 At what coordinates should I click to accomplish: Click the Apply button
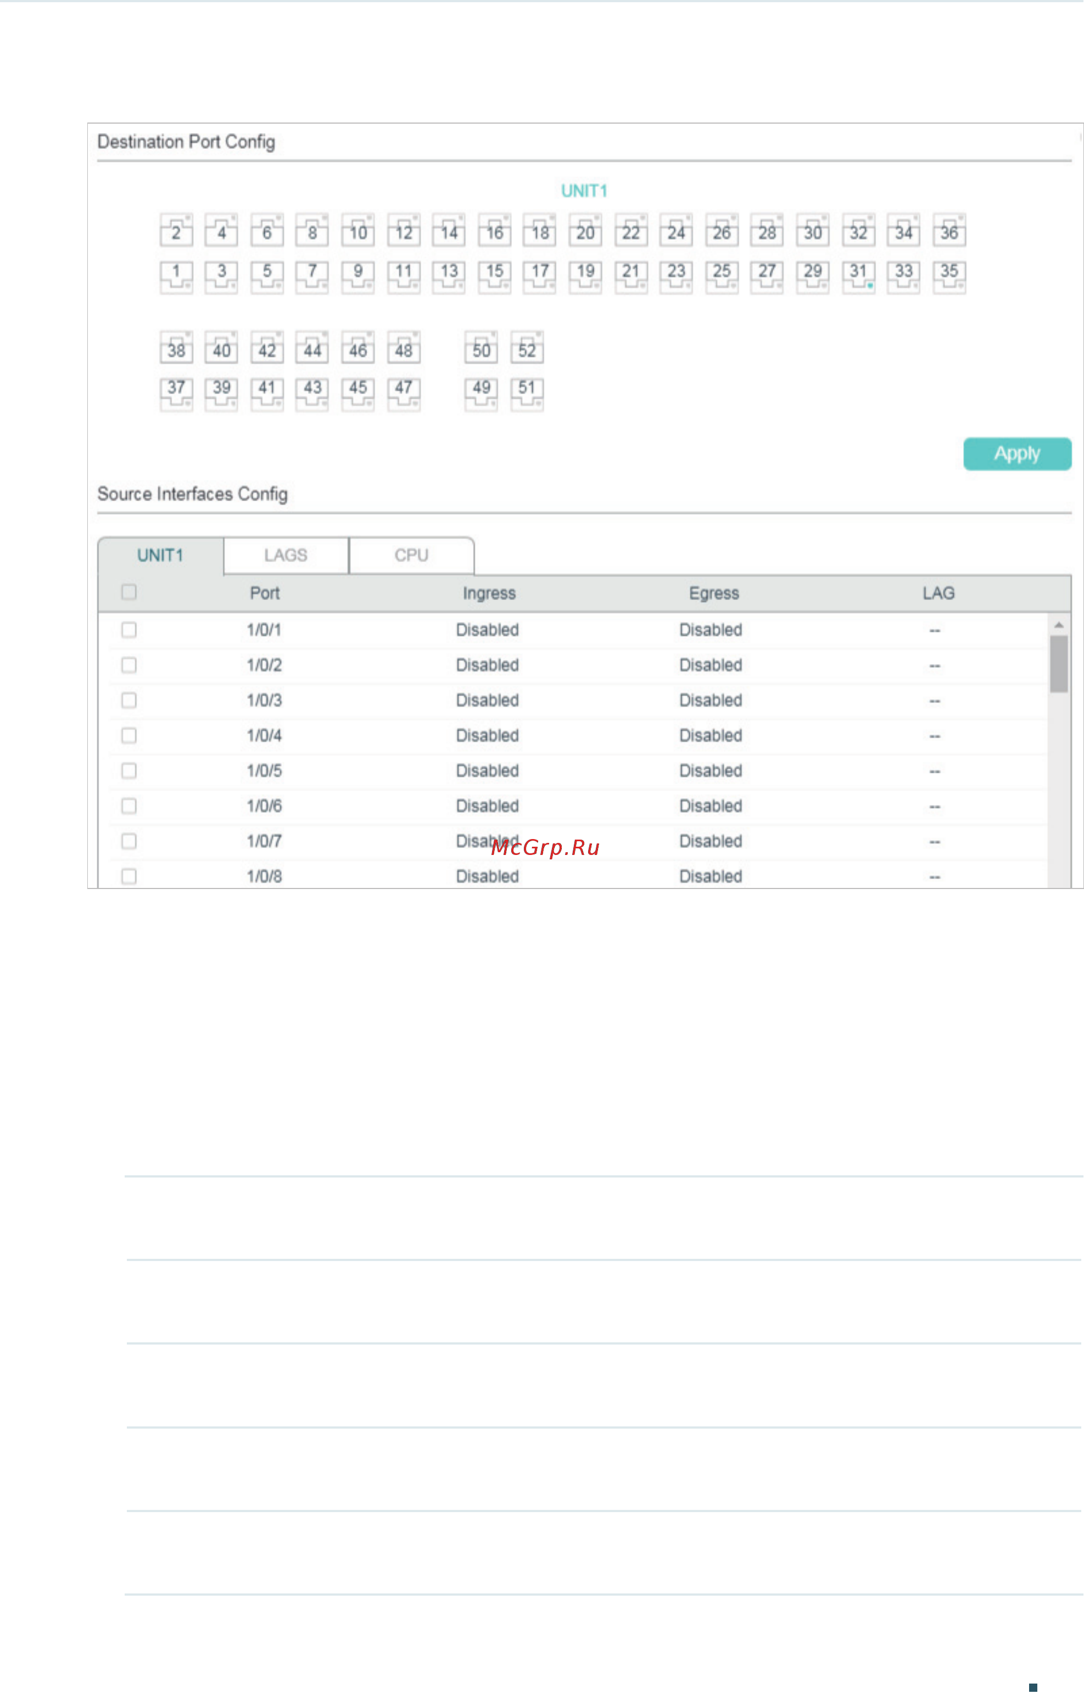coord(1016,453)
